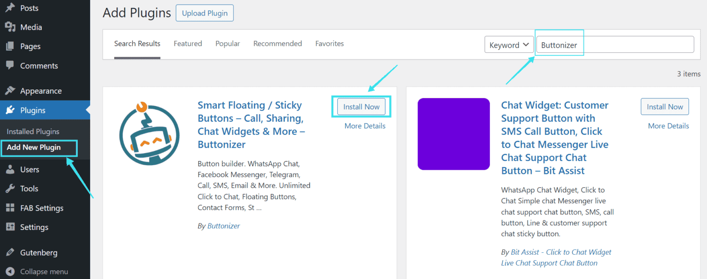
Task: Open the Popular plugins tab
Action: pos(227,44)
